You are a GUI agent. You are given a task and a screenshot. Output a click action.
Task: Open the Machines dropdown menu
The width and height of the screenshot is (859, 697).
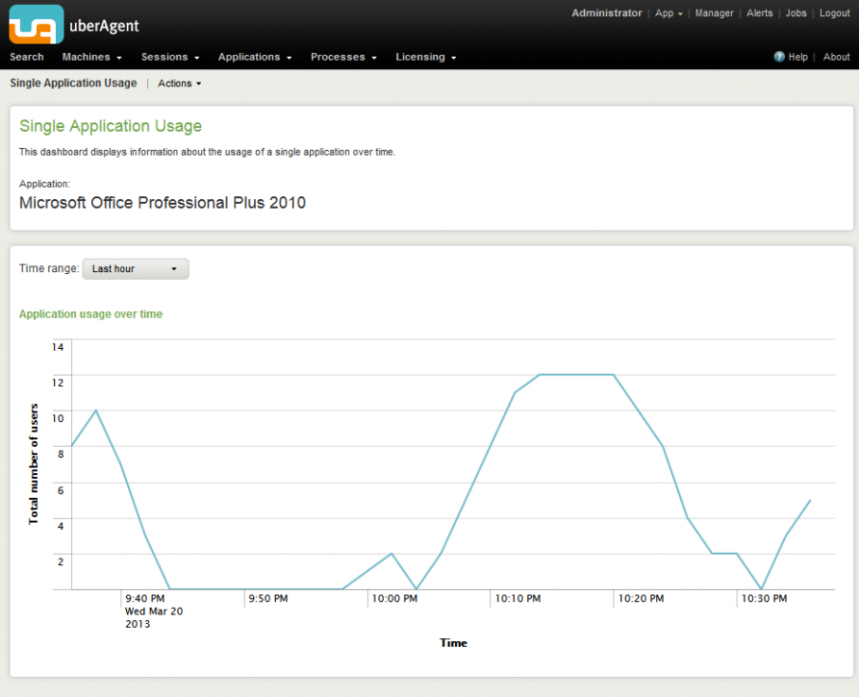pos(90,57)
